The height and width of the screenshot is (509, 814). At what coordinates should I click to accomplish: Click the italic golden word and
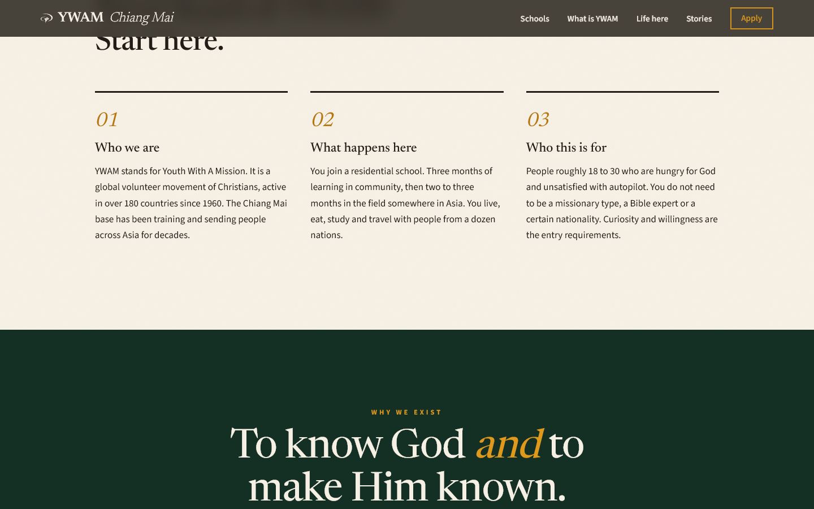pos(509,443)
